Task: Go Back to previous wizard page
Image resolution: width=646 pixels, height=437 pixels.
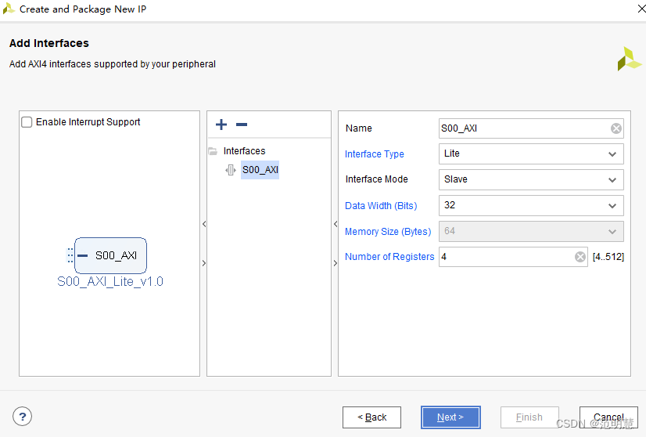Action: [x=371, y=417]
